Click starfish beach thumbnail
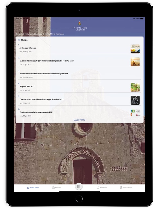This screenshot has width=157, height=209. (x=135, y=62)
